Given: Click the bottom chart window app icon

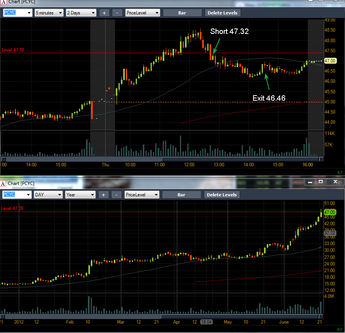Looking at the screenshot, I should tap(3, 183).
